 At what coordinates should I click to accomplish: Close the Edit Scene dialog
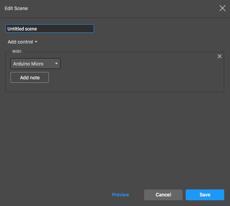[x=222, y=8]
